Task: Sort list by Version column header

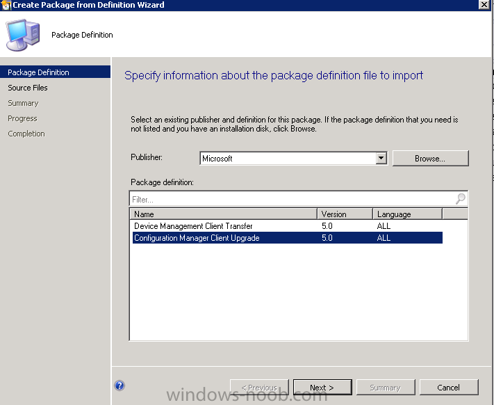Action: coord(345,214)
